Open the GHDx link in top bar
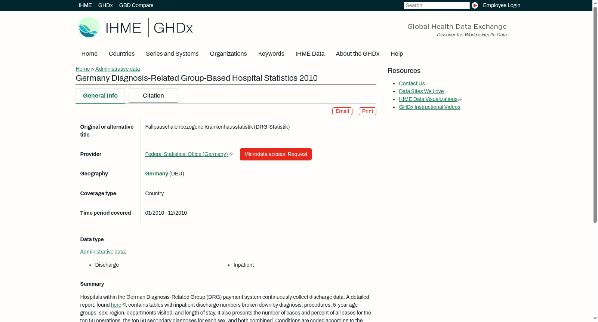Screen dimensions: 598x322 click(x=105, y=5)
